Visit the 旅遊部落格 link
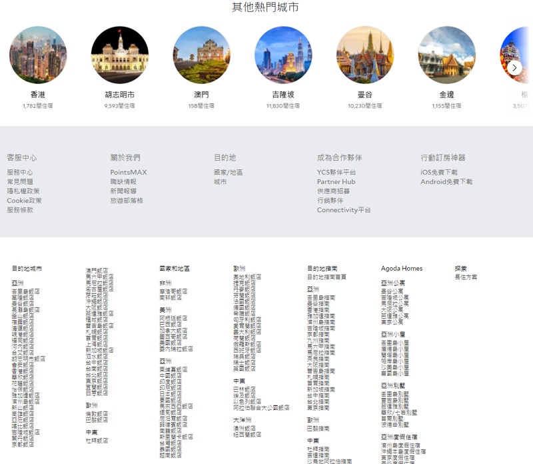Image resolution: width=533 pixels, height=464 pixels. (x=127, y=201)
